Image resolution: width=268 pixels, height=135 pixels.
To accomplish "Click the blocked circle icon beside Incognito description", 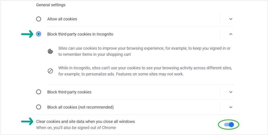I will pos(50,71).
